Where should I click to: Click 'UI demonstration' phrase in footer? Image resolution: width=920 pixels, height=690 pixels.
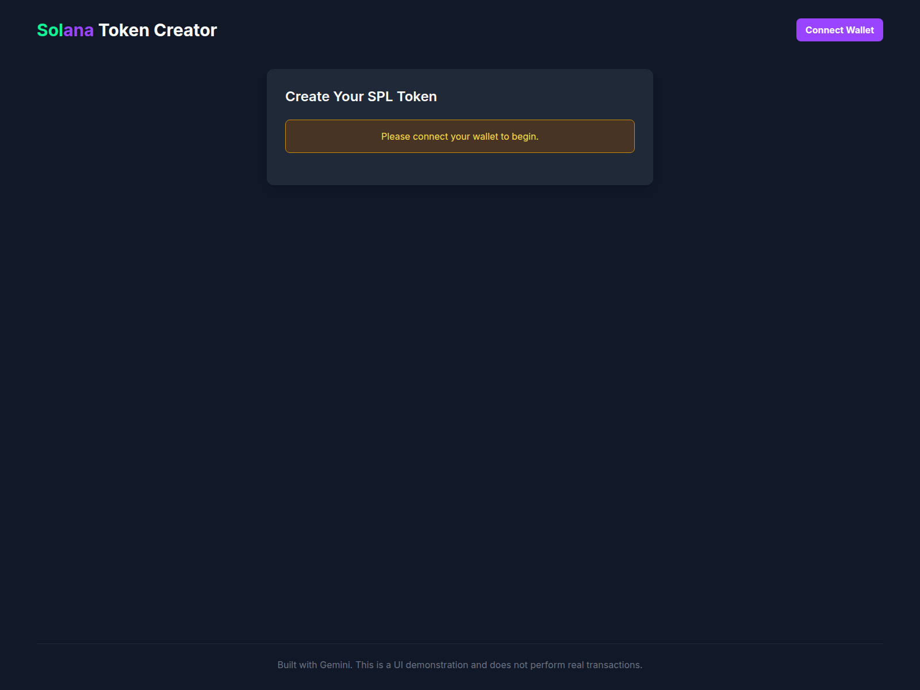pyautogui.click(x=431, y=665)
